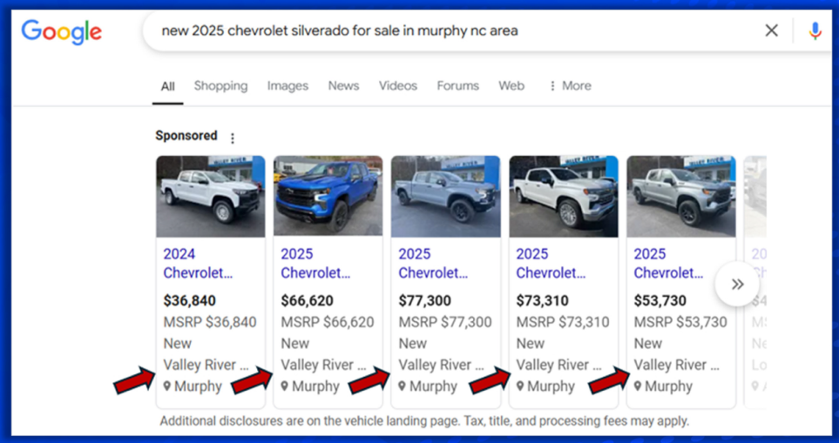Switch to the Images tab
839x443 pixels.
[288, 85]
